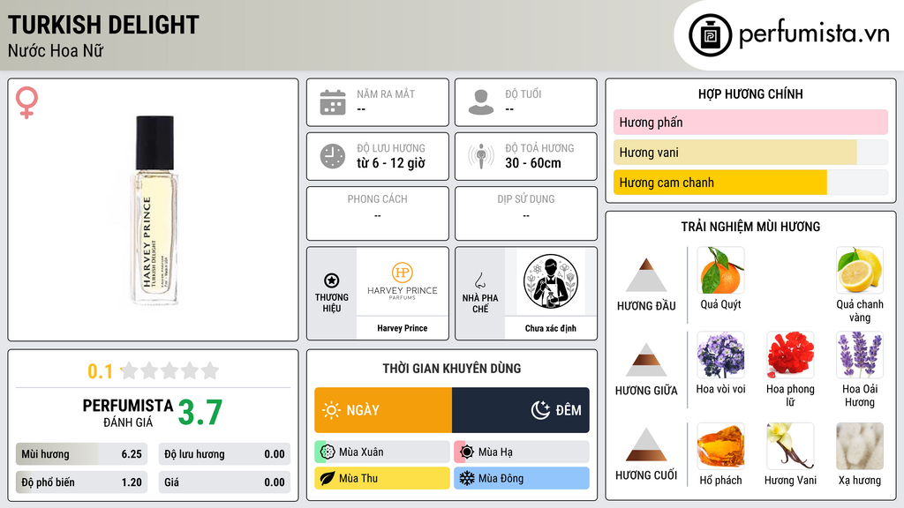Image resolution: width=904 pixels, height=508 pixels.
Task: Click the Chưa xác định perfumer label
Action: (551, 328)
